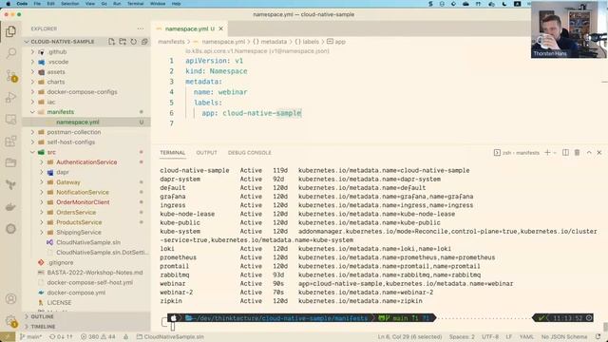Screen dimensions: 608x342
Task: Create a new file in Explorer
Action: [x=112, y=42]
